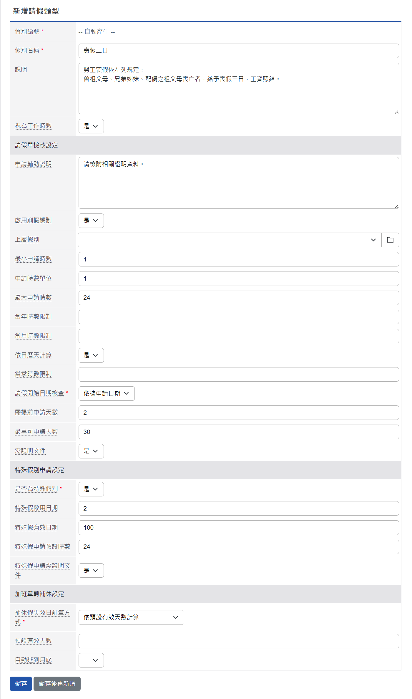Open the 視為工作時數 dropdown
412x699 pixels.
point(91,126)
